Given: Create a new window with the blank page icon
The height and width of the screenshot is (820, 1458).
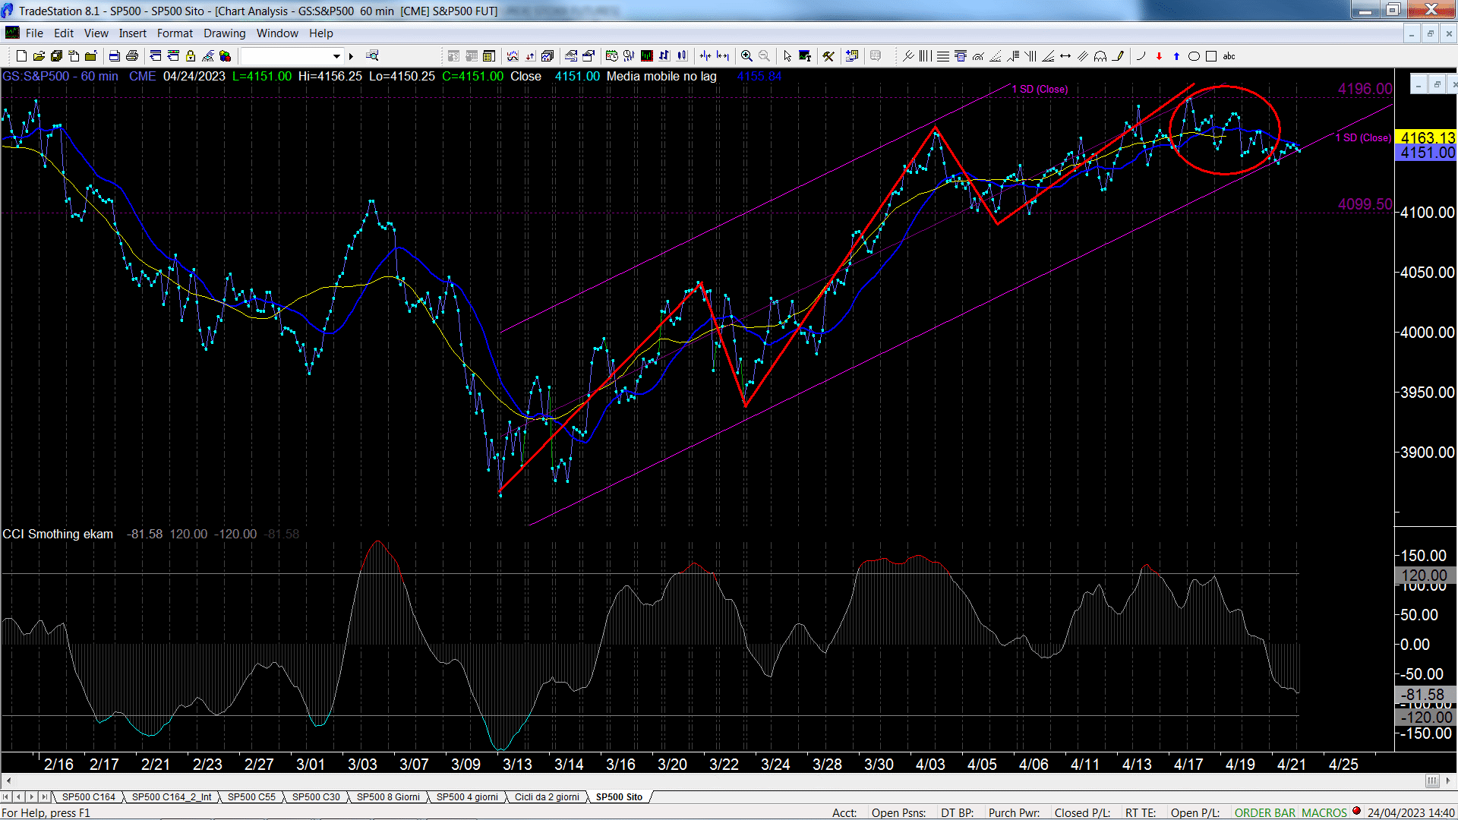Looking at the screenshot, I should coord(21,55).
